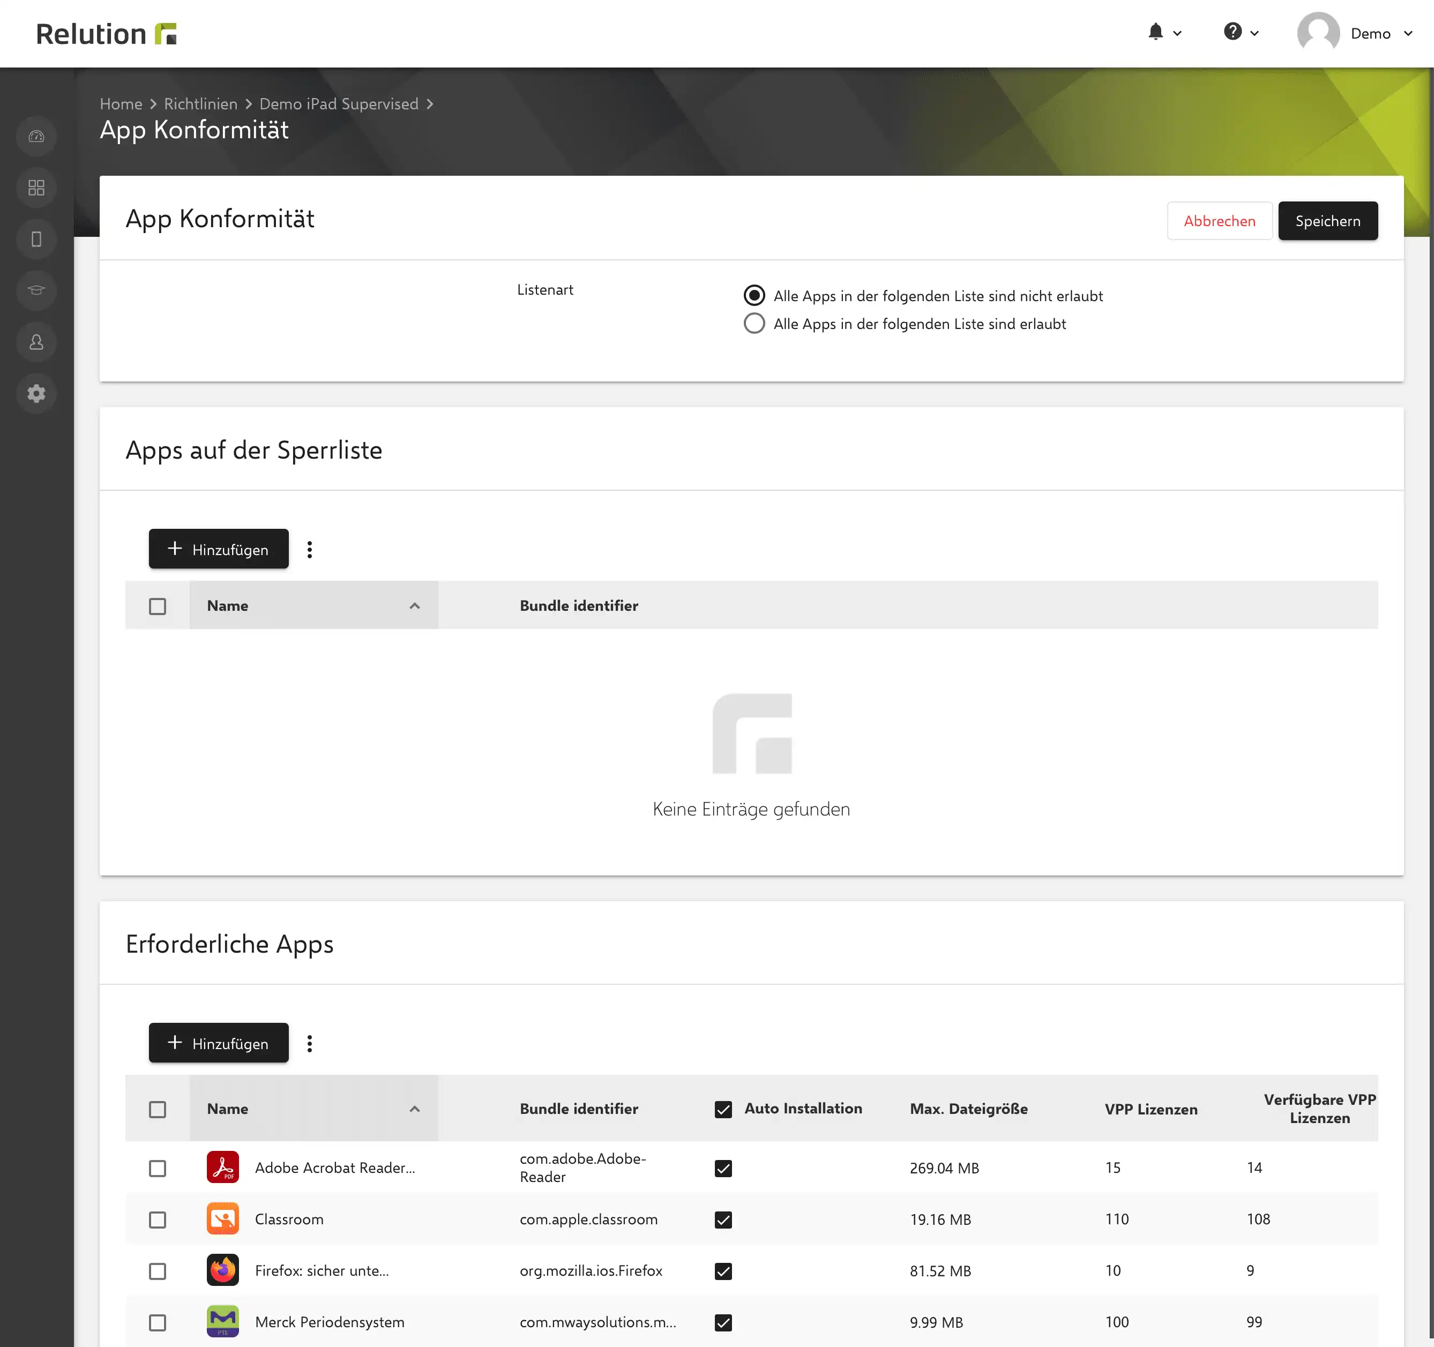
Task: Open the devices sidebar icon
Action: pyautogui.click(x=36, y=238)
